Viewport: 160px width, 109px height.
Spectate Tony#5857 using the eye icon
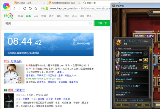145,60
